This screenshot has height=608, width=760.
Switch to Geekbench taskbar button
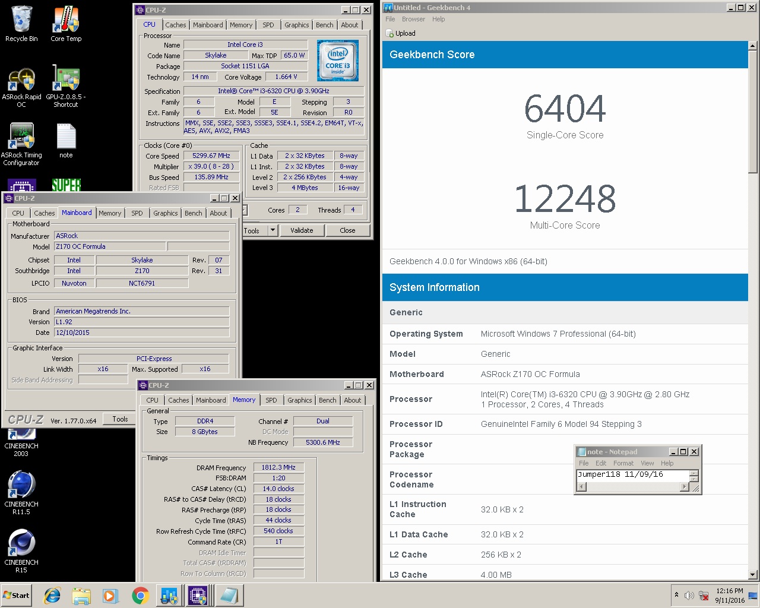point(169,596)
